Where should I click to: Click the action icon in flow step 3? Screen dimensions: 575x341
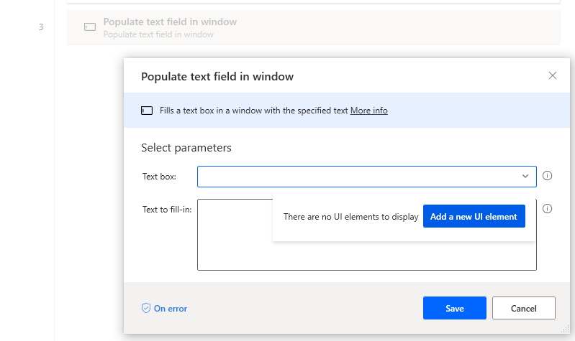(x=90, y=27)
